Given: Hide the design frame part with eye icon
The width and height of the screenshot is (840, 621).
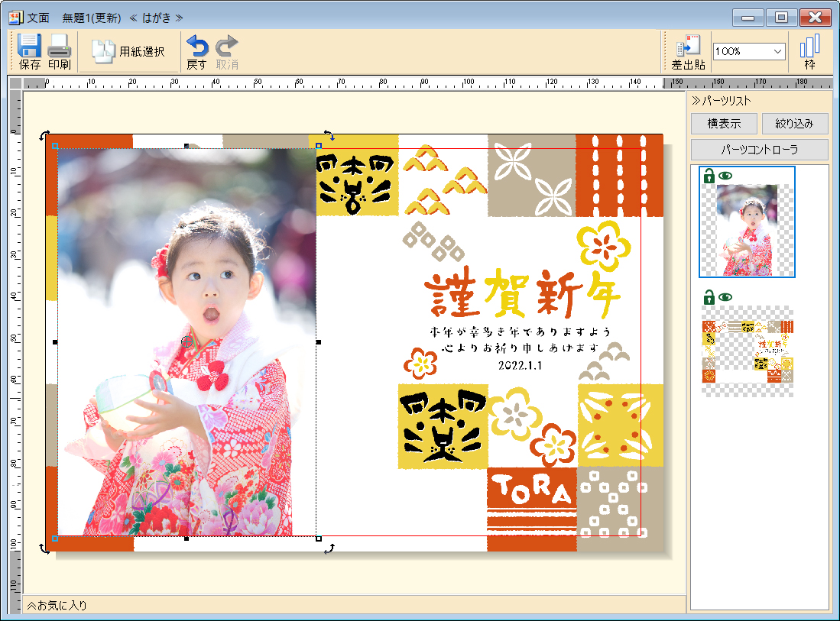Looking at the screenshot, I should (725, 297).
